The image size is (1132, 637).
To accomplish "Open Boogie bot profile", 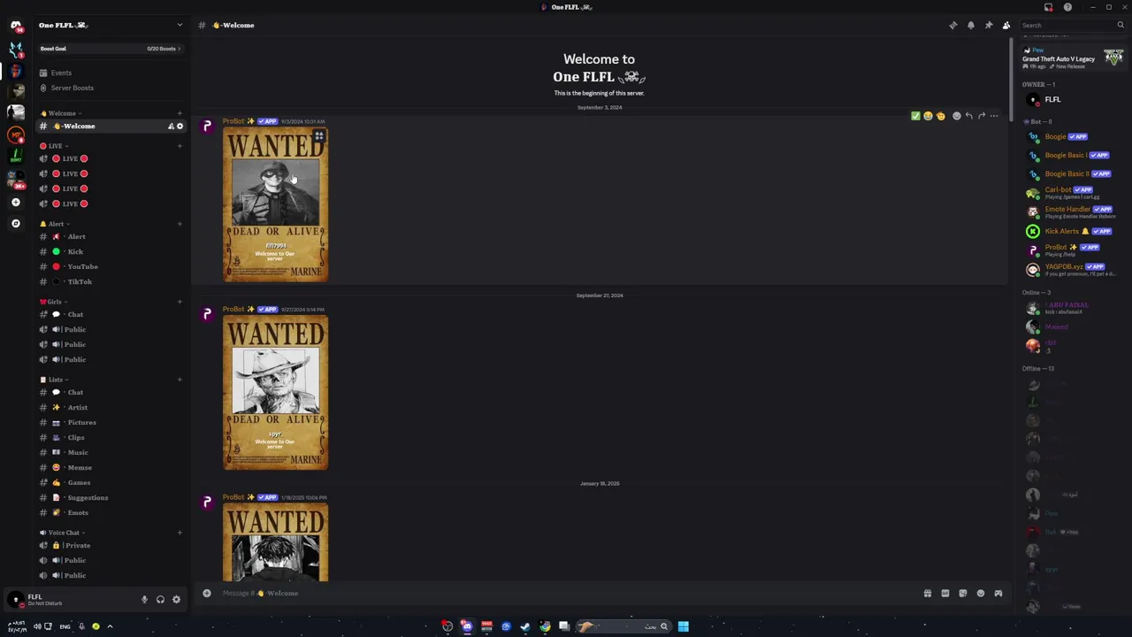I will pos(1073,137).
